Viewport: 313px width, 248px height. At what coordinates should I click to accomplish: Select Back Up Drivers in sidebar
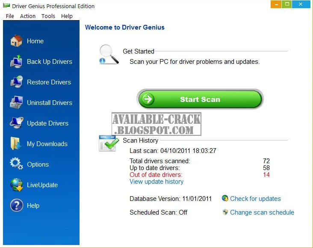[x=50, y=62]
